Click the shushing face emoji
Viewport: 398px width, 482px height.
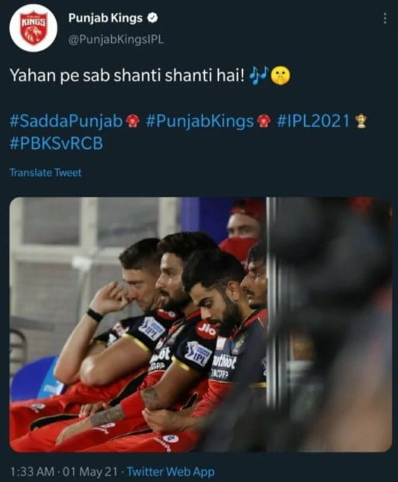point(280,76)
